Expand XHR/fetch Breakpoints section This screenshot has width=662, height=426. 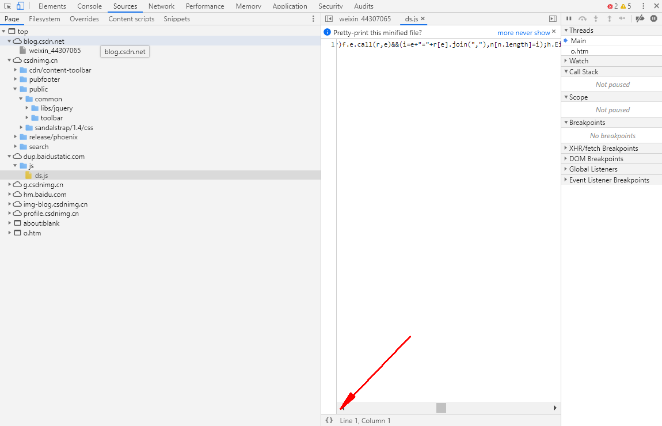tap(566, 148)
